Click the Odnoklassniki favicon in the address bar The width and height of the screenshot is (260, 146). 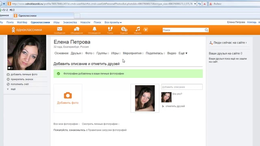[9, 4]
